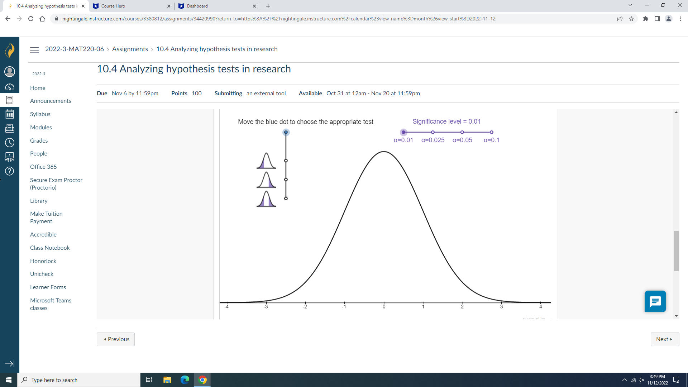Image resolution: width=688 pixels, height=387 pixels.
Task: Select the α=0.05 significance level point
Action: point(462,132)
